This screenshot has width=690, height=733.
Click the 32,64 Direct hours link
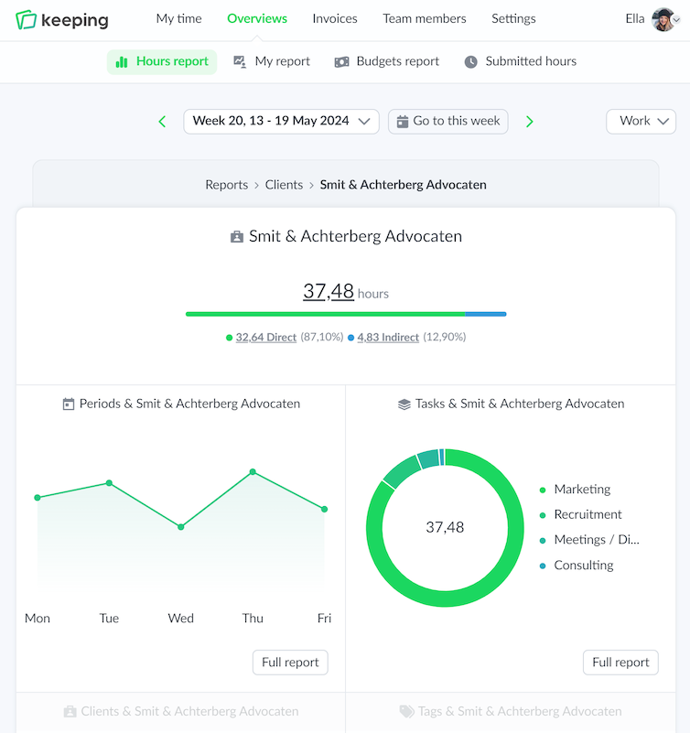(x=266, y=338)
